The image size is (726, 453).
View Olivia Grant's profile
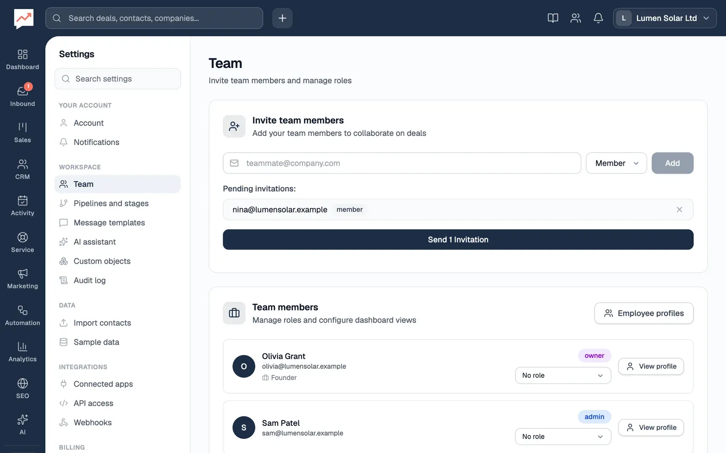(651, 366)
